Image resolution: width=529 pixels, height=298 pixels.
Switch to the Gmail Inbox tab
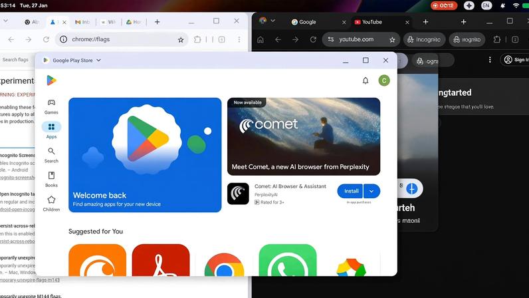click(x=82, y=22)
